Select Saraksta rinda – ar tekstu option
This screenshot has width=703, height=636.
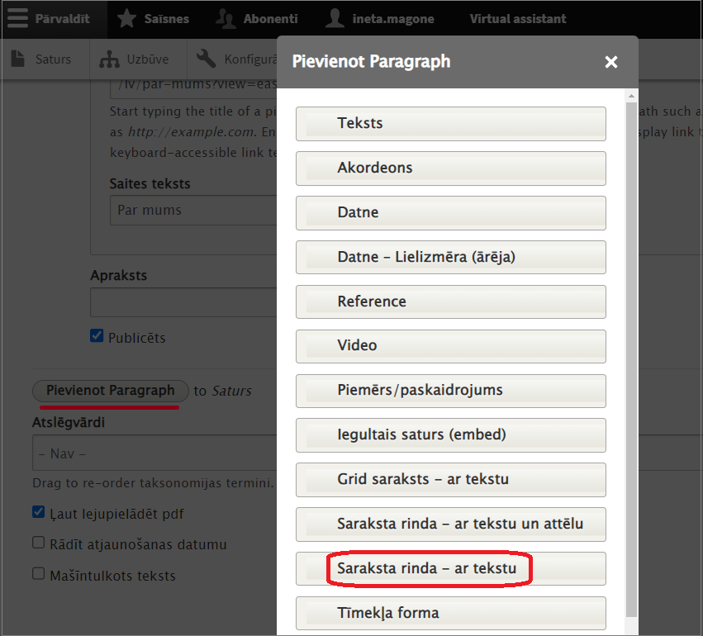pos(450,568)
